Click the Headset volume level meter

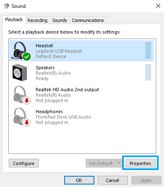[x=148, y=51]
